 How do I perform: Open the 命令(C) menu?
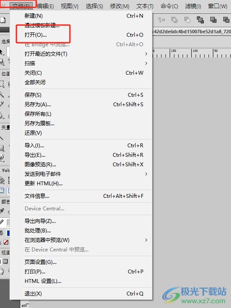[x=169, y=6]
